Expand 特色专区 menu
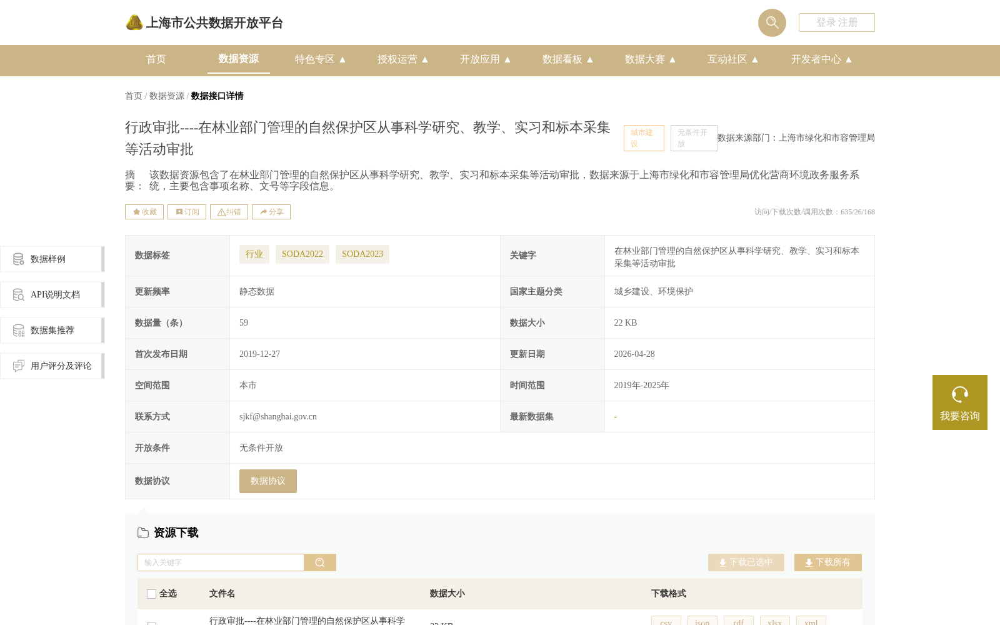1000x625 pixels. coord(321,59)
